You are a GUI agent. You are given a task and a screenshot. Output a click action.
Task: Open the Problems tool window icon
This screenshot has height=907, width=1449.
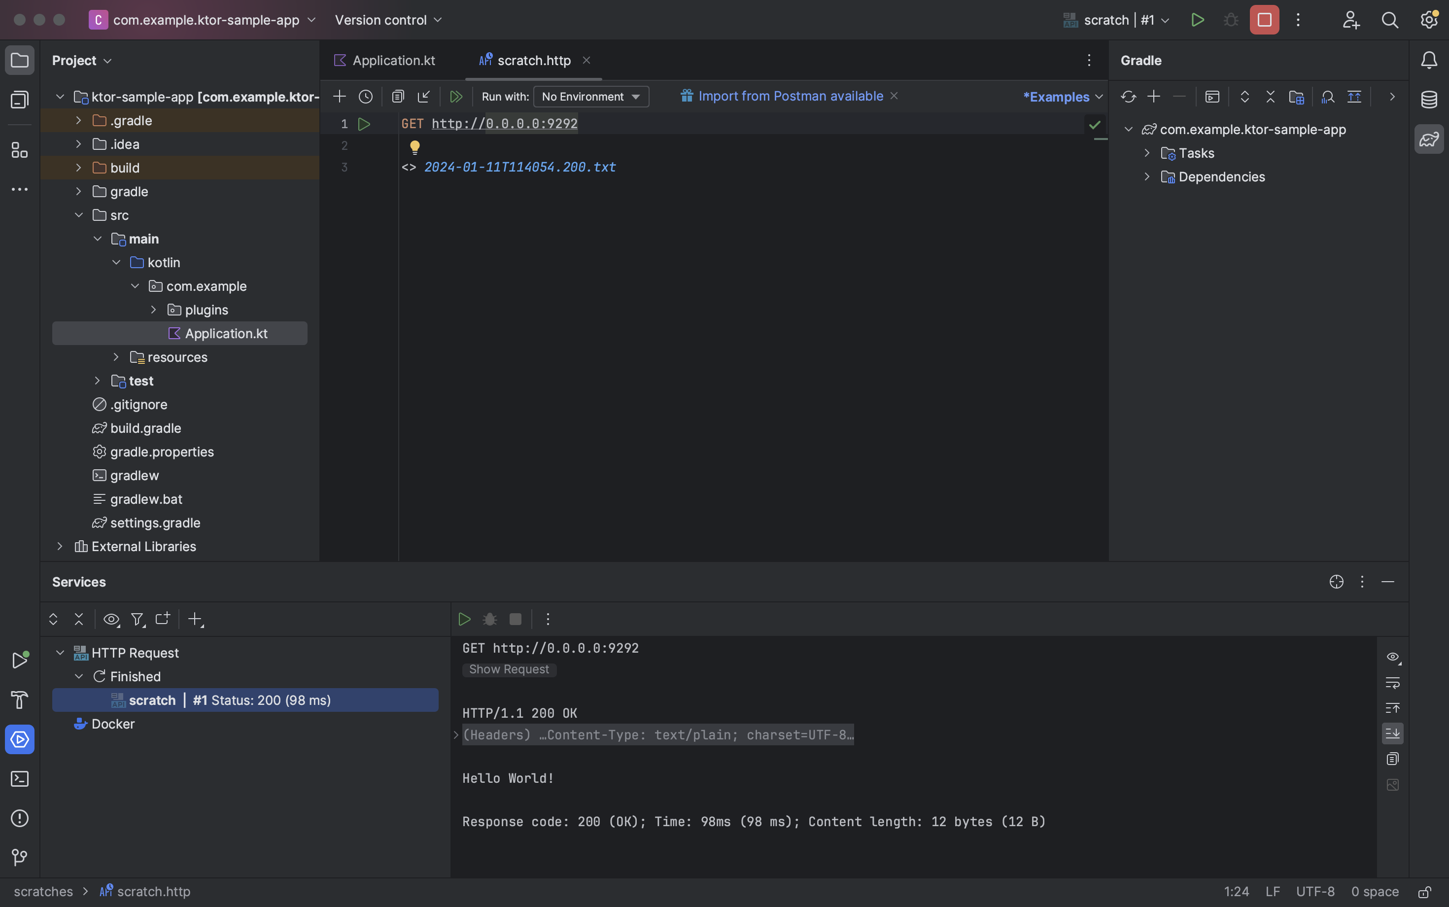click(x=20, y=818)
